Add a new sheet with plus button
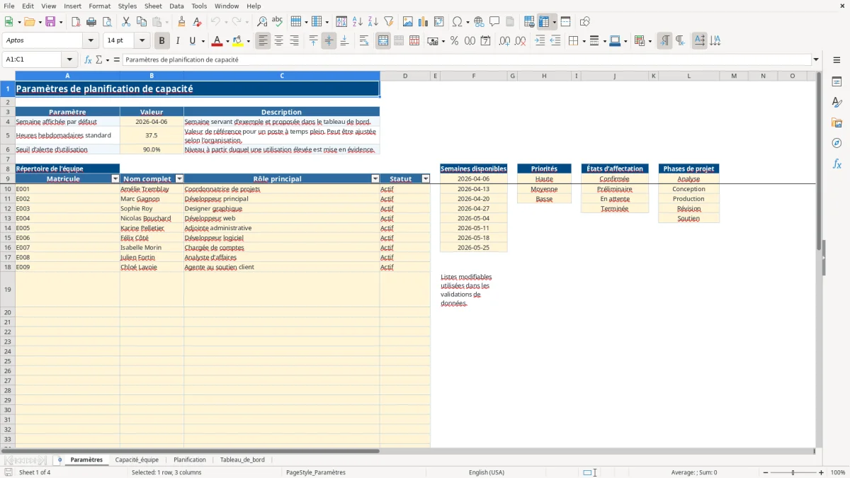This screenshot has width=850, height=478. 59,460
